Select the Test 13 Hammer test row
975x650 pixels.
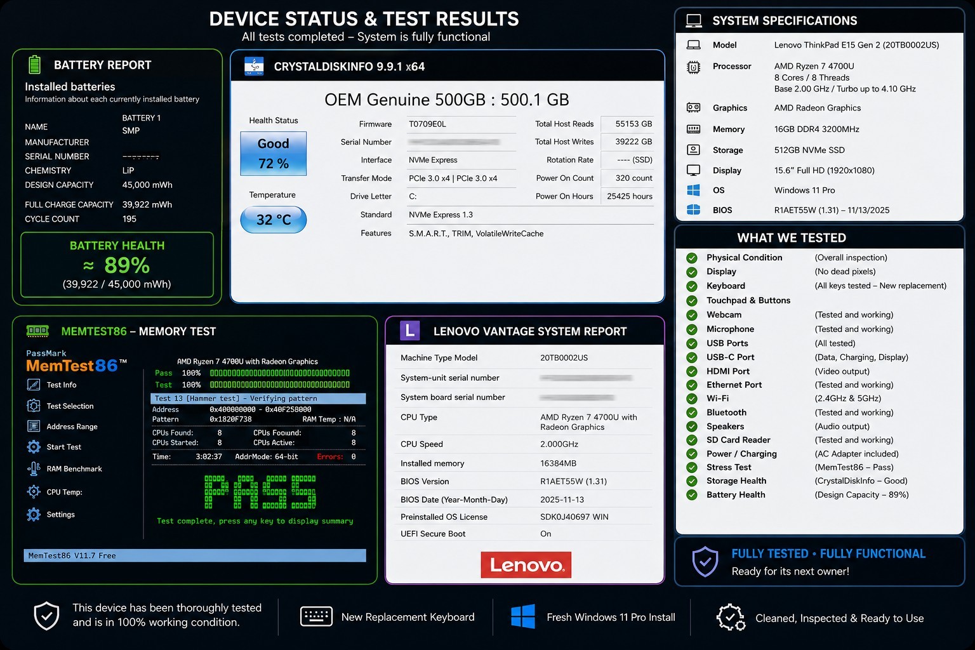click(258, 399)
